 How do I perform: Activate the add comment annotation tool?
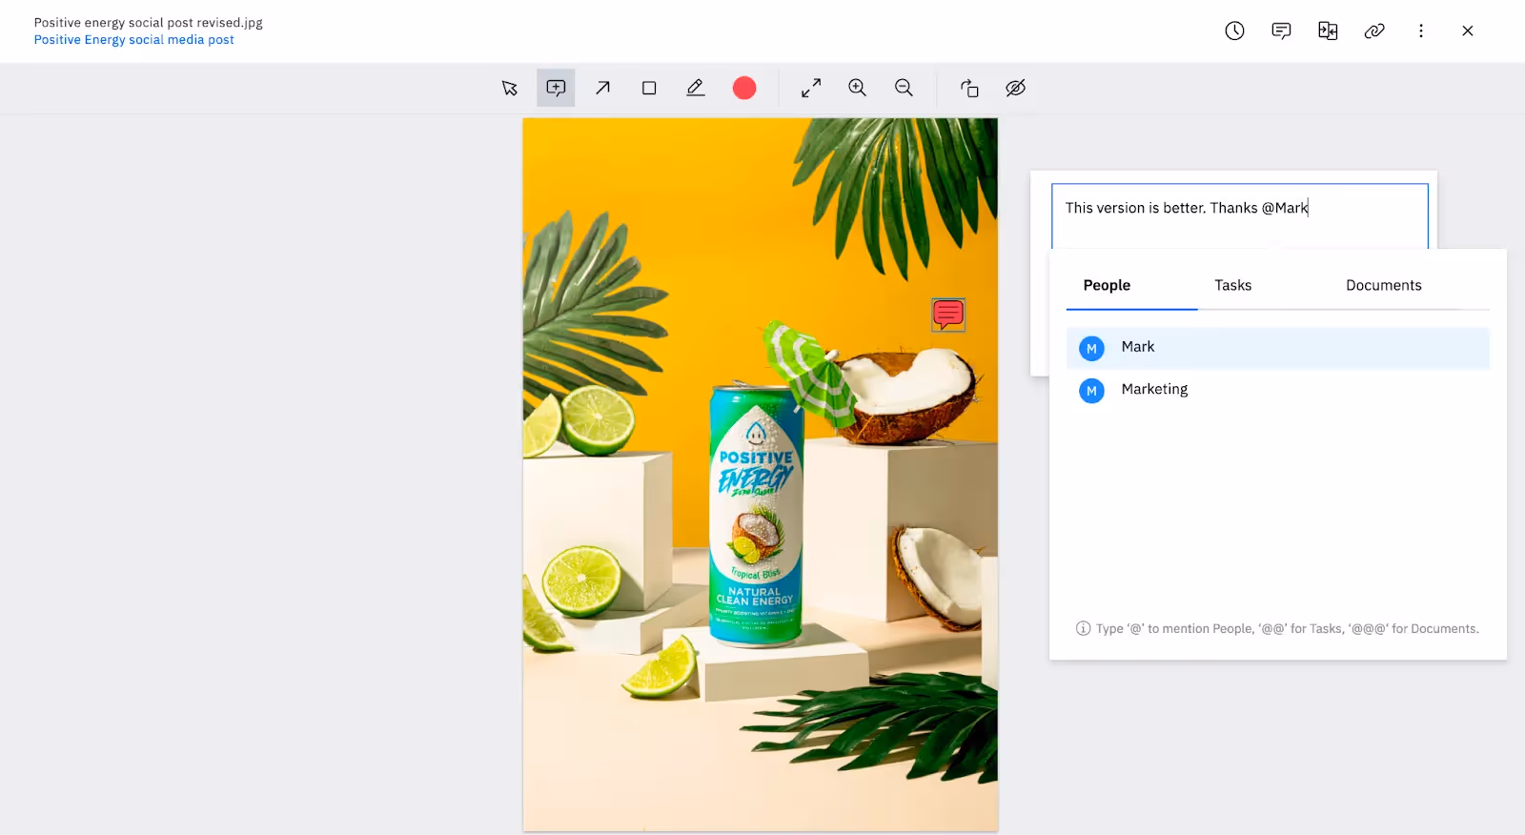[556, 88]
